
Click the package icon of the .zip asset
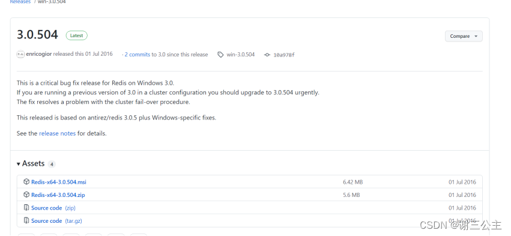[x=26, y=195]
